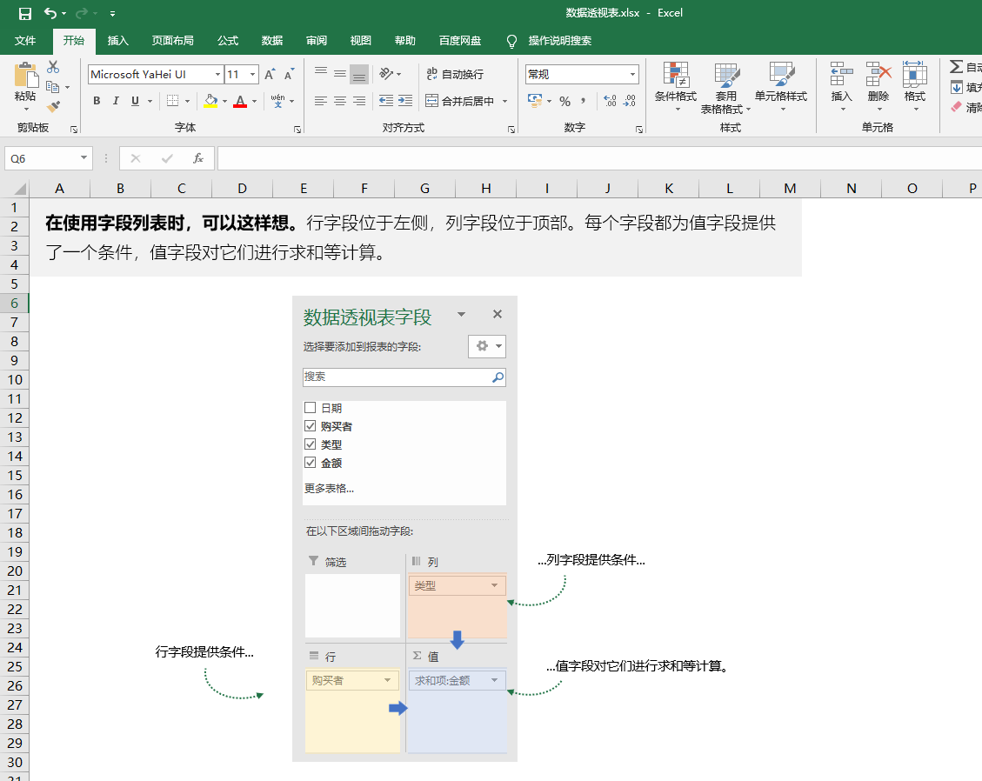Click the Format Painter brush icon
982x781 pixels.
pos(54,106)
